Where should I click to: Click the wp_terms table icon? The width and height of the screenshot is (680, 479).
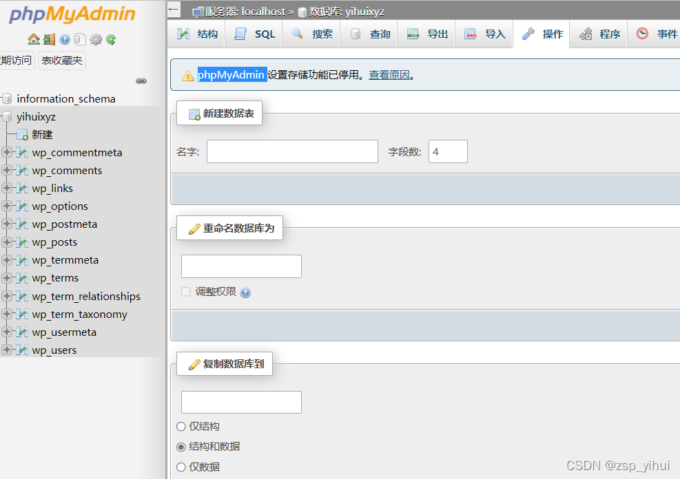pos(21,278)
